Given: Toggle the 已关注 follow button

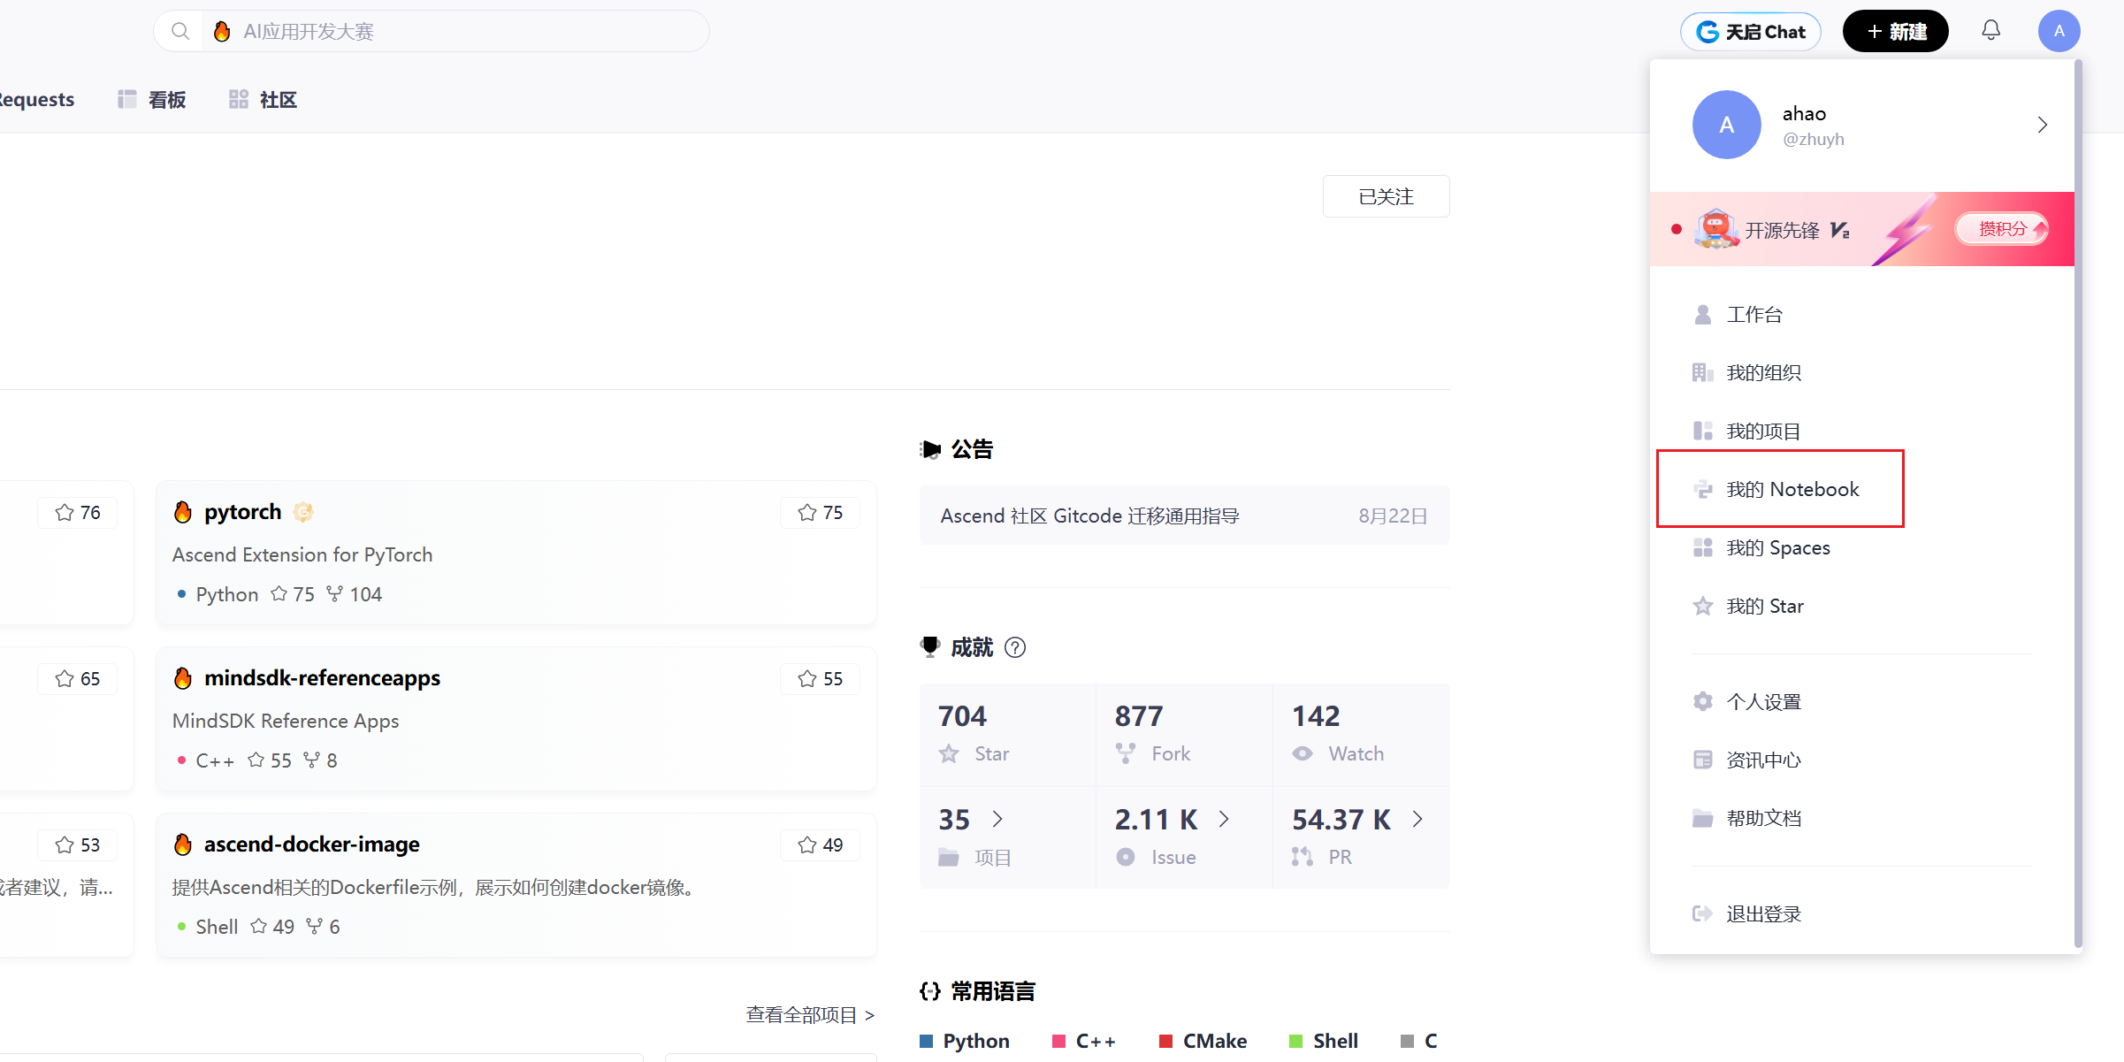Looking at the screenshot, I should tap(1386, 196).
